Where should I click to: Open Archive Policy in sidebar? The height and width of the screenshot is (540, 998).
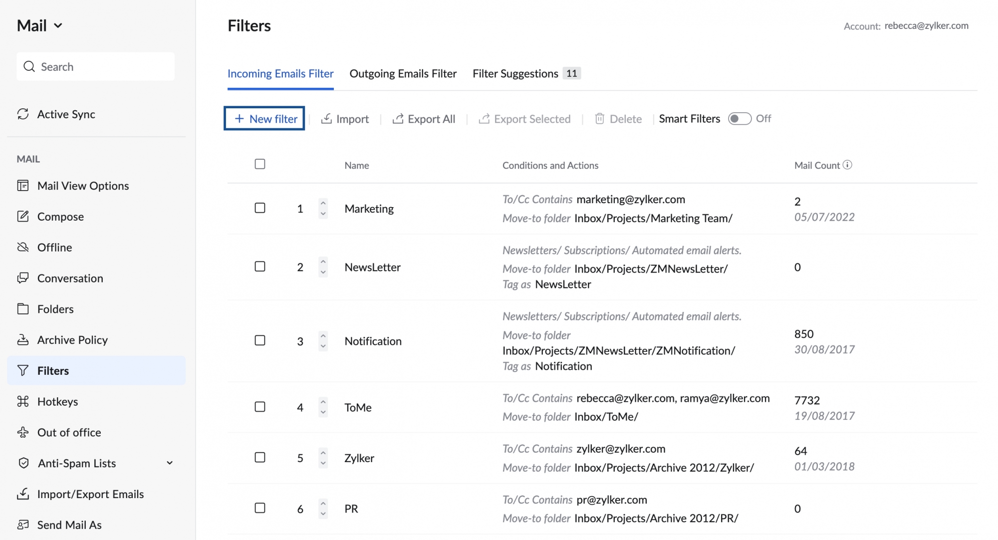click(72, 339)
